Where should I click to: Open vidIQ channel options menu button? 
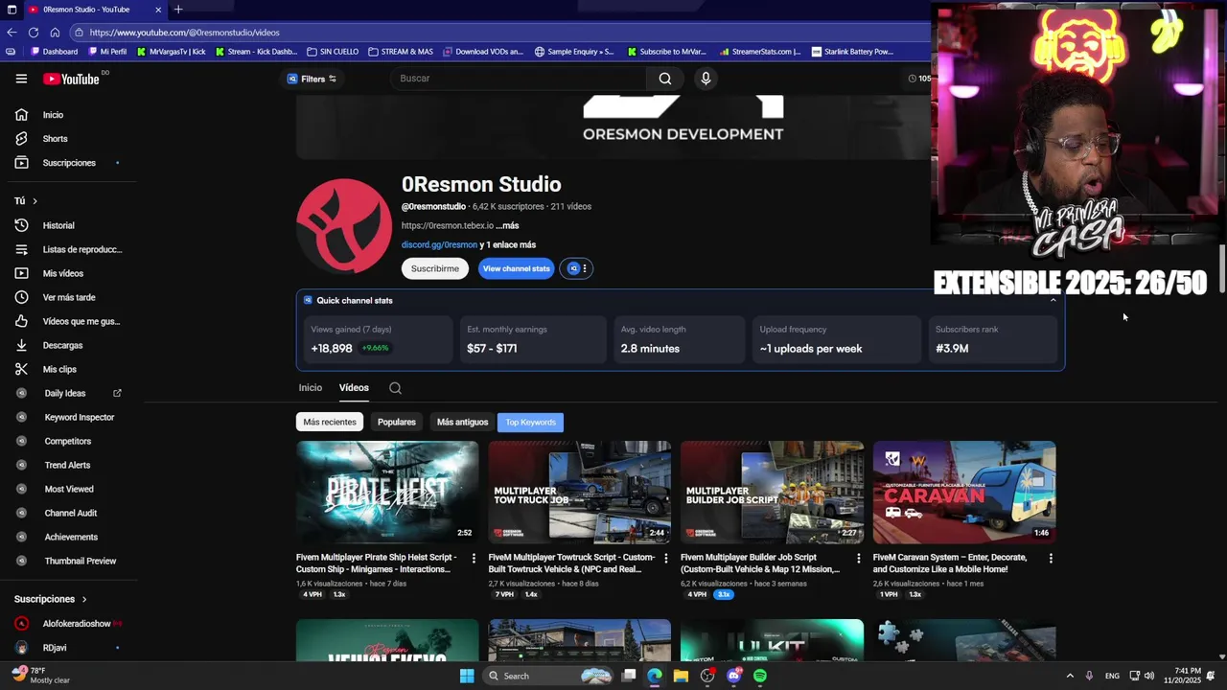tap(577, 268)
